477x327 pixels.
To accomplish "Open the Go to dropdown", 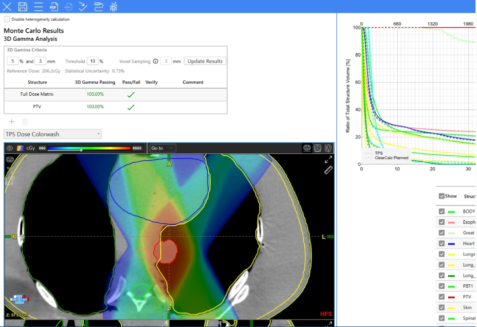I will pyautogui.click(x=163, y=148).
